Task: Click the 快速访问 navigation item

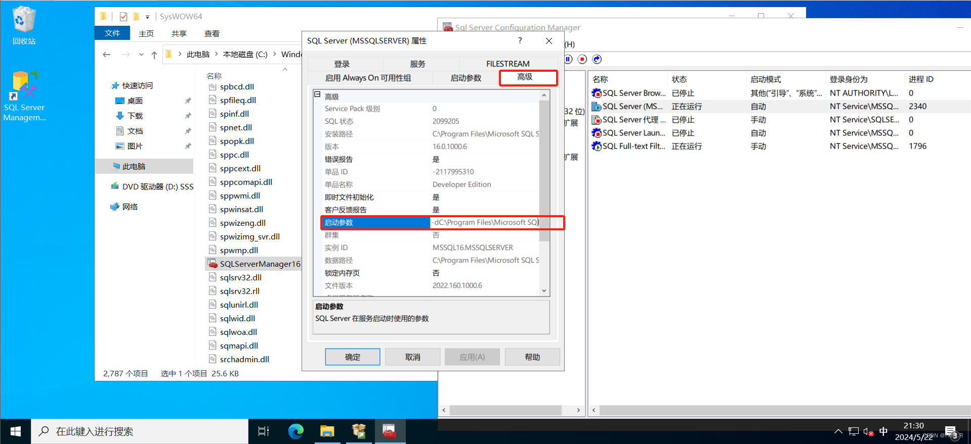Action: coord(132,85)
